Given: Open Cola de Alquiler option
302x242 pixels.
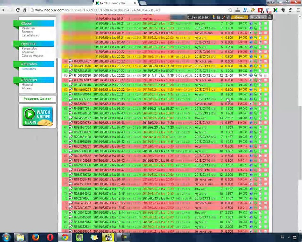Looking at the screenshot, I should click(x=32, y=56).
